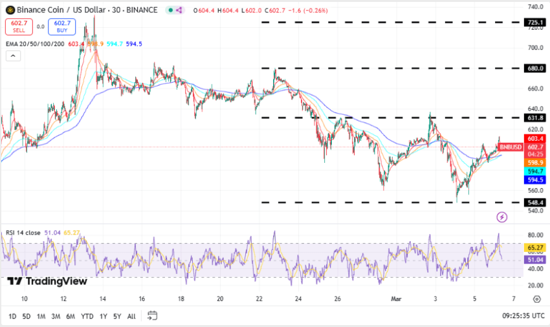This screenshot has width=550, height=327.
Task: Switch to the 1M range
Action: [x=41, y=317]
